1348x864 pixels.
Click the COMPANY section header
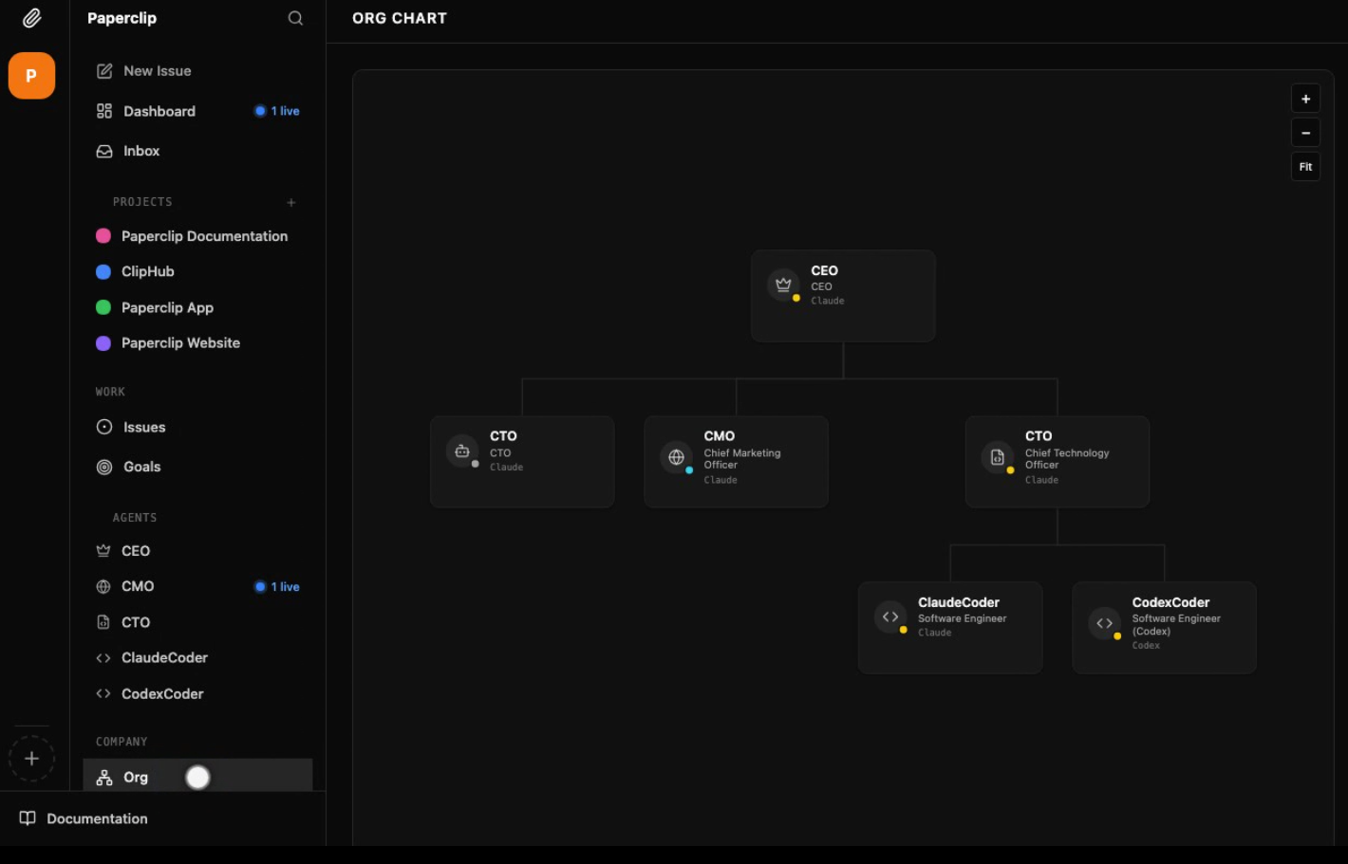pyautogui.click(x=122, y=742)
